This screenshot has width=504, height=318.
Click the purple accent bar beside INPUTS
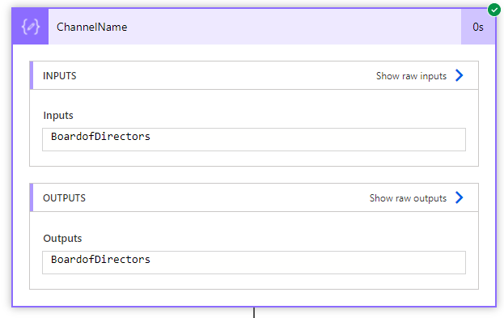pyautogui.click(x=32, y=75)
